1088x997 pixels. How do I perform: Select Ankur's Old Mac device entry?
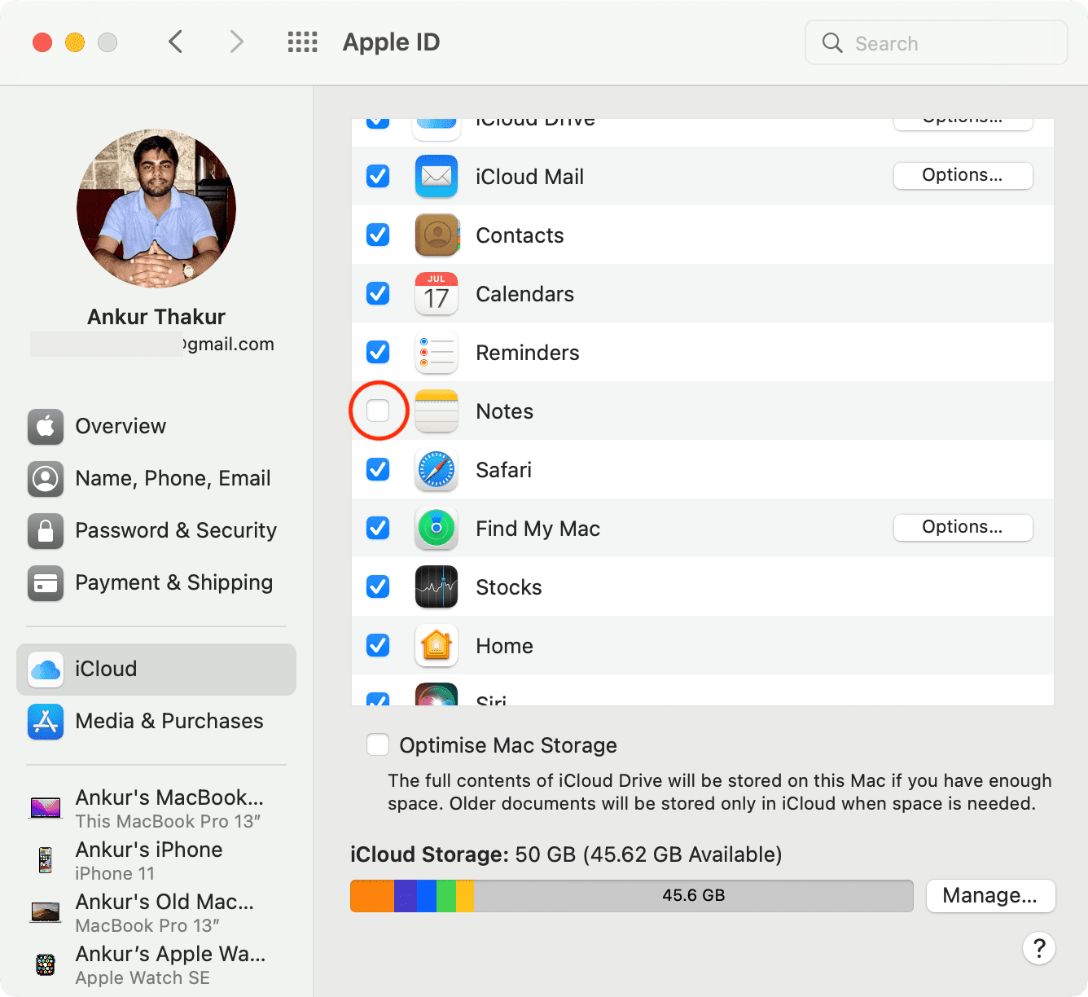coord(156,912)
